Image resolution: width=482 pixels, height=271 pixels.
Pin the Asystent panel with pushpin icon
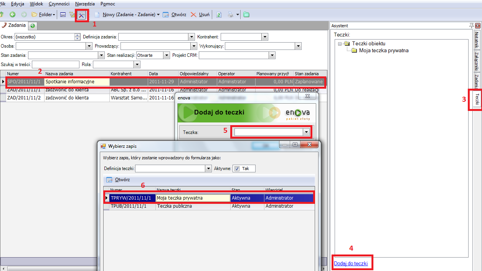(x=471, y=26)
